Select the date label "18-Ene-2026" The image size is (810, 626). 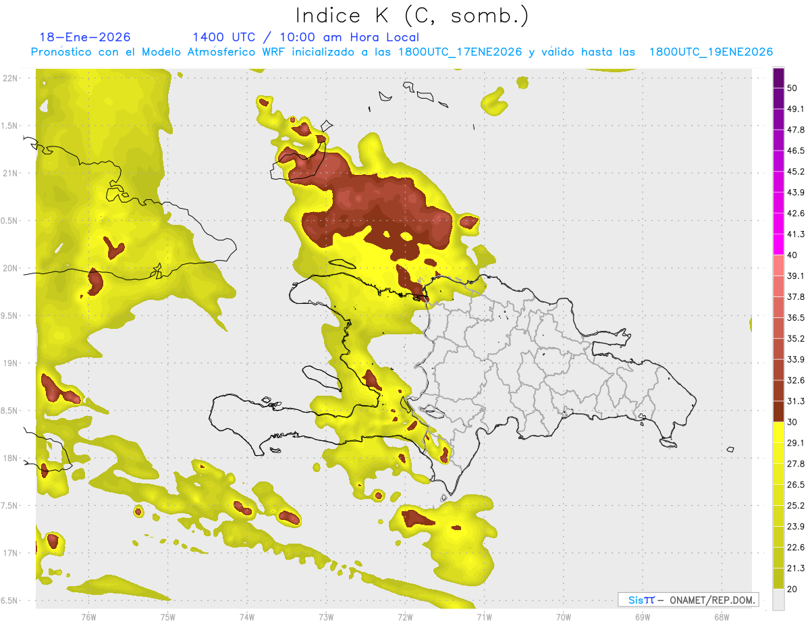(85, 37)
